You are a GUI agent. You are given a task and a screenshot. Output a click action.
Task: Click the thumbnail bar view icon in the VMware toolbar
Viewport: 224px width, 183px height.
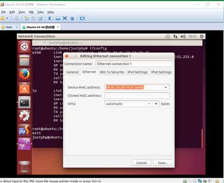pos(58,18)
